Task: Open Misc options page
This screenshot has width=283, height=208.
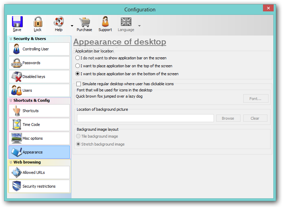Action: point(39,138)
